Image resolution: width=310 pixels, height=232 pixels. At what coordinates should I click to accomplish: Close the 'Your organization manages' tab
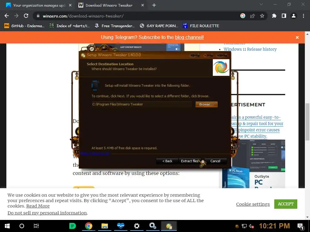(x=70, y=5)
